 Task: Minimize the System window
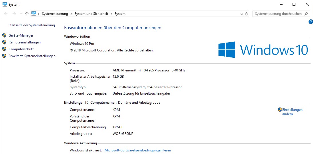[281, 4]
